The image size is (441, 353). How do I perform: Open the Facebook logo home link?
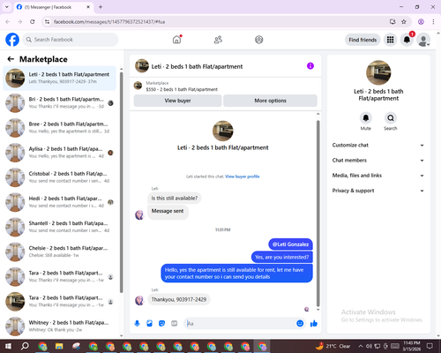12,40
